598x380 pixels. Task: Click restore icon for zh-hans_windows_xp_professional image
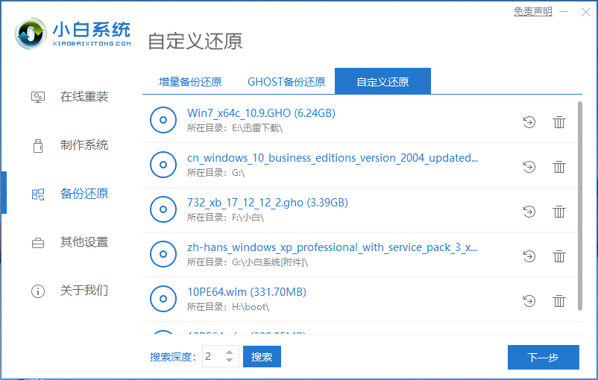(x=529, y=256)
